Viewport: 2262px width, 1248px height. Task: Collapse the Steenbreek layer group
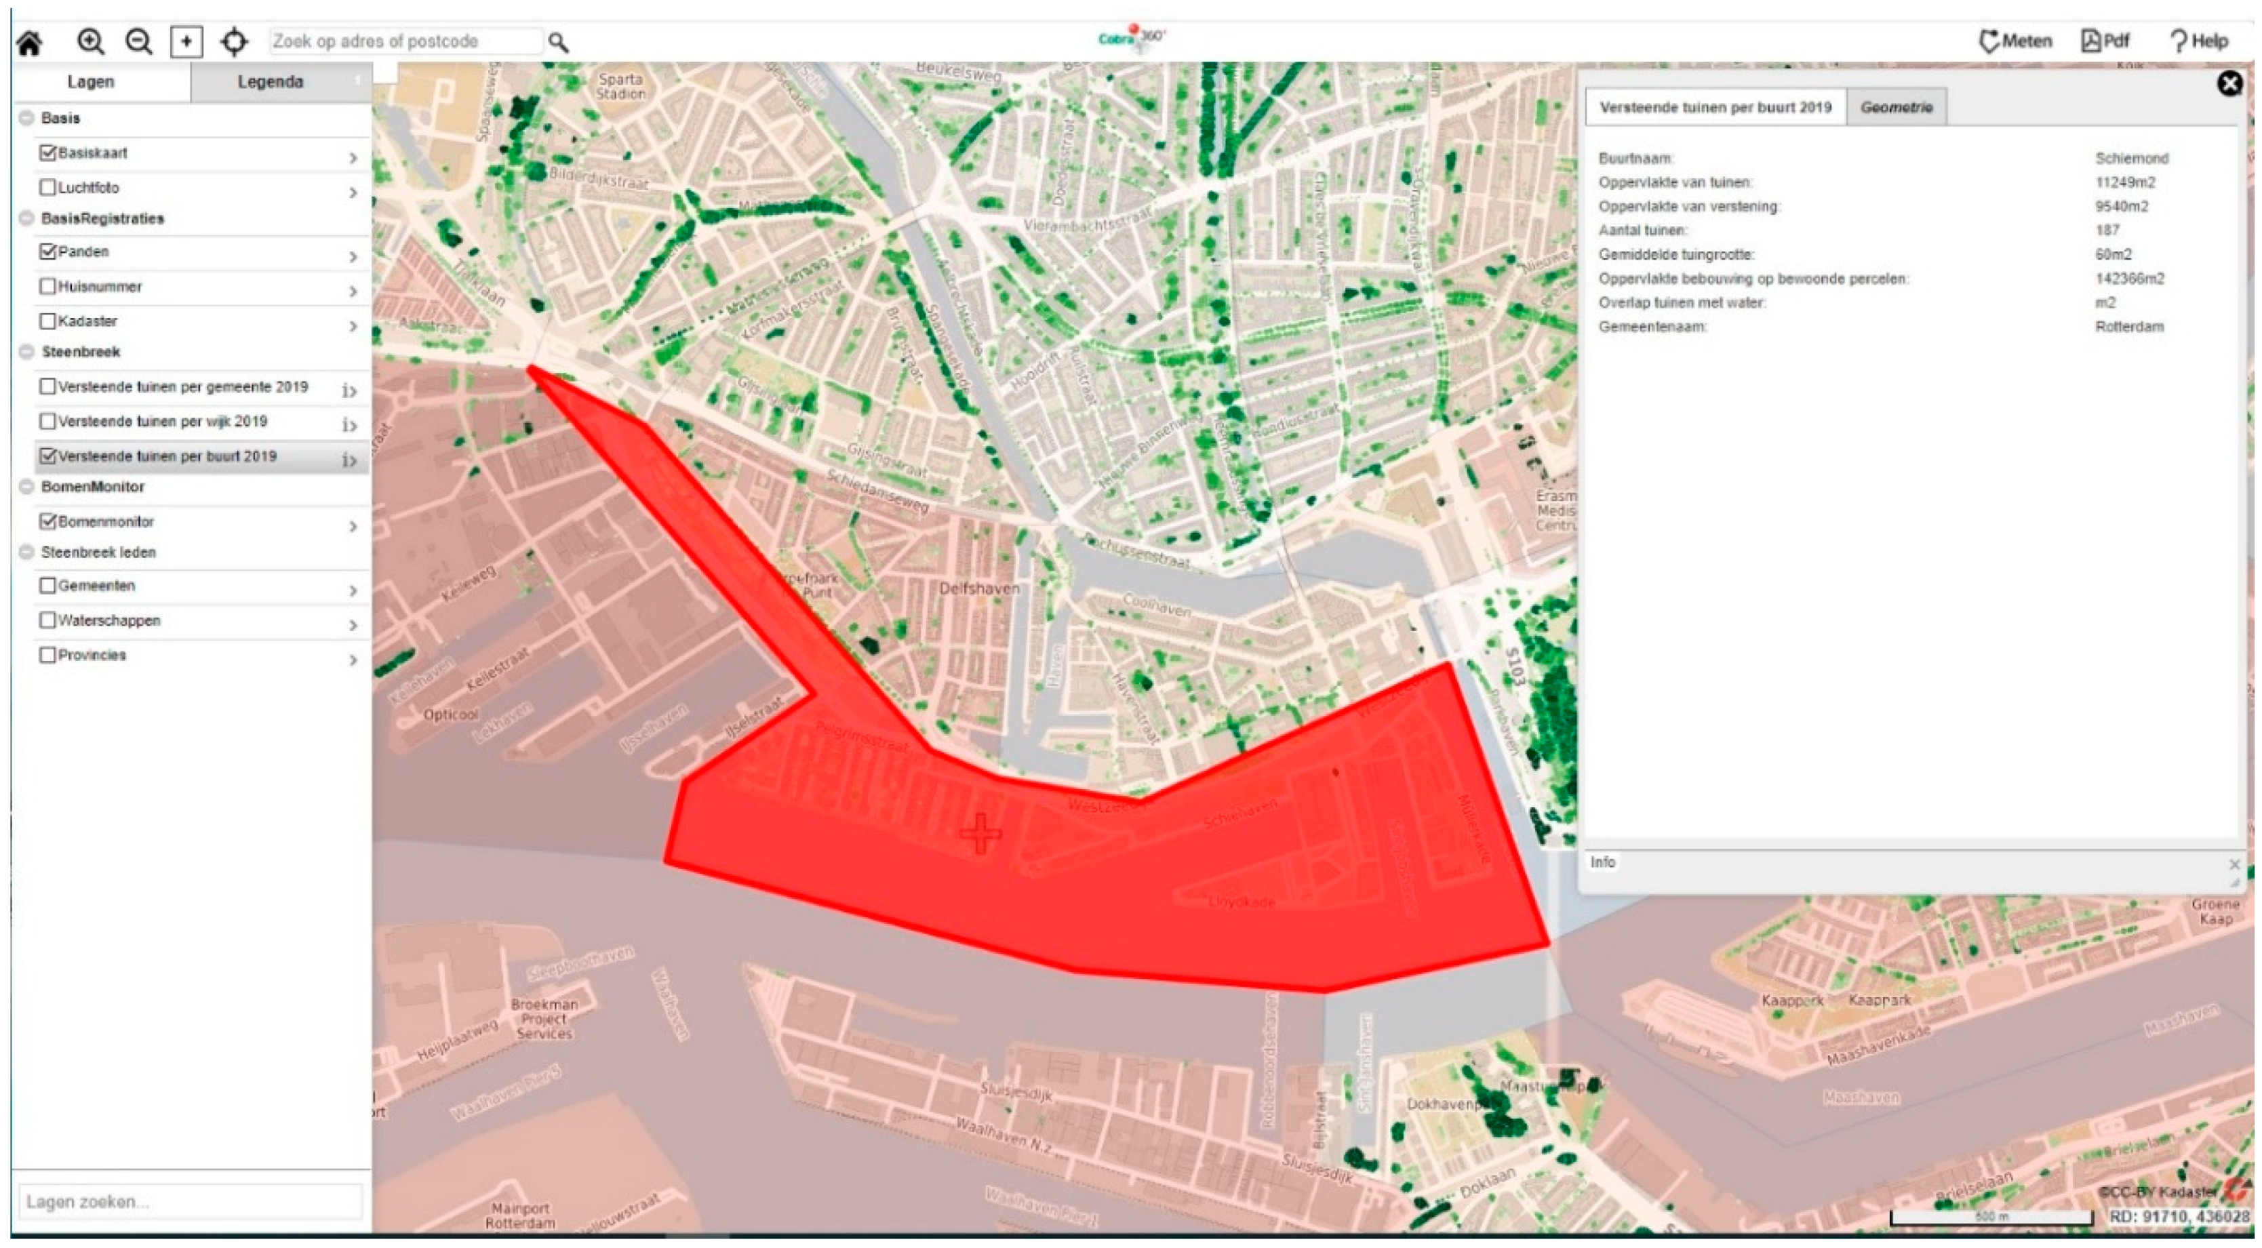[27, 352]
